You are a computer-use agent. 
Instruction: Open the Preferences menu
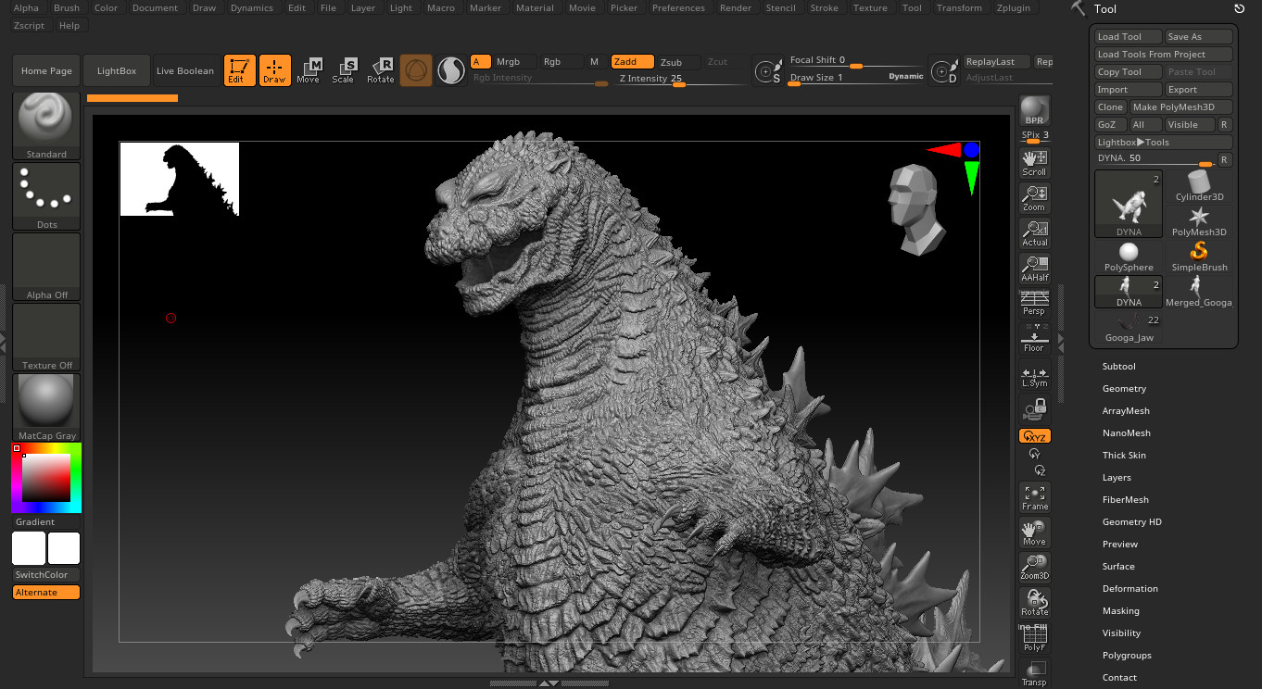[x=678, y=7]
